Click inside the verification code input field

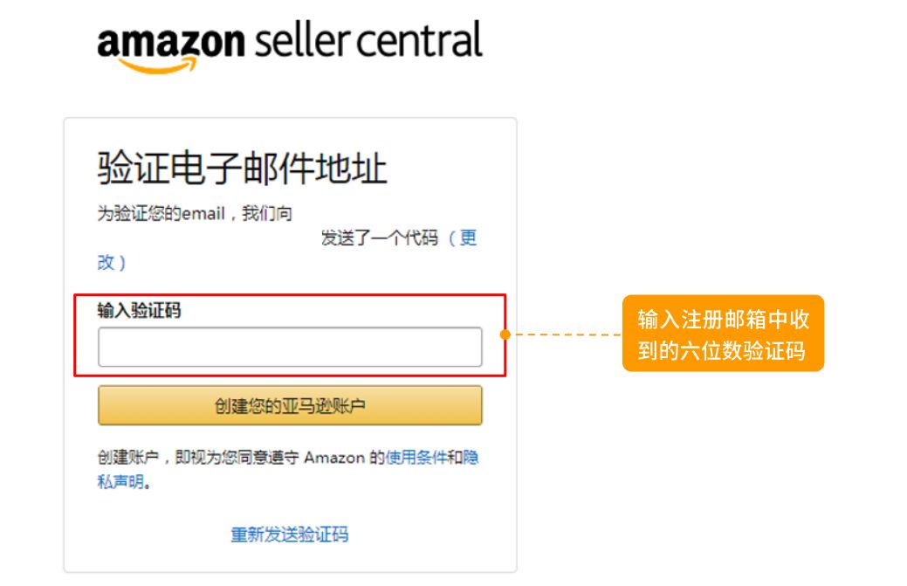click(291, 347)
